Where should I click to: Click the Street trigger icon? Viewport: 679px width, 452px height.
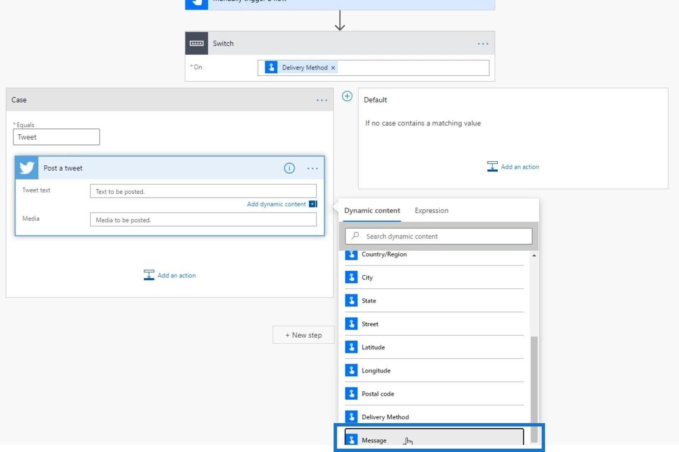[x=351, y=324]
